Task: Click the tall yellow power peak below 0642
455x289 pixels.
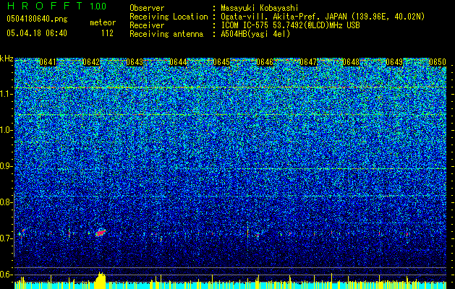Action: coord(101,280)
